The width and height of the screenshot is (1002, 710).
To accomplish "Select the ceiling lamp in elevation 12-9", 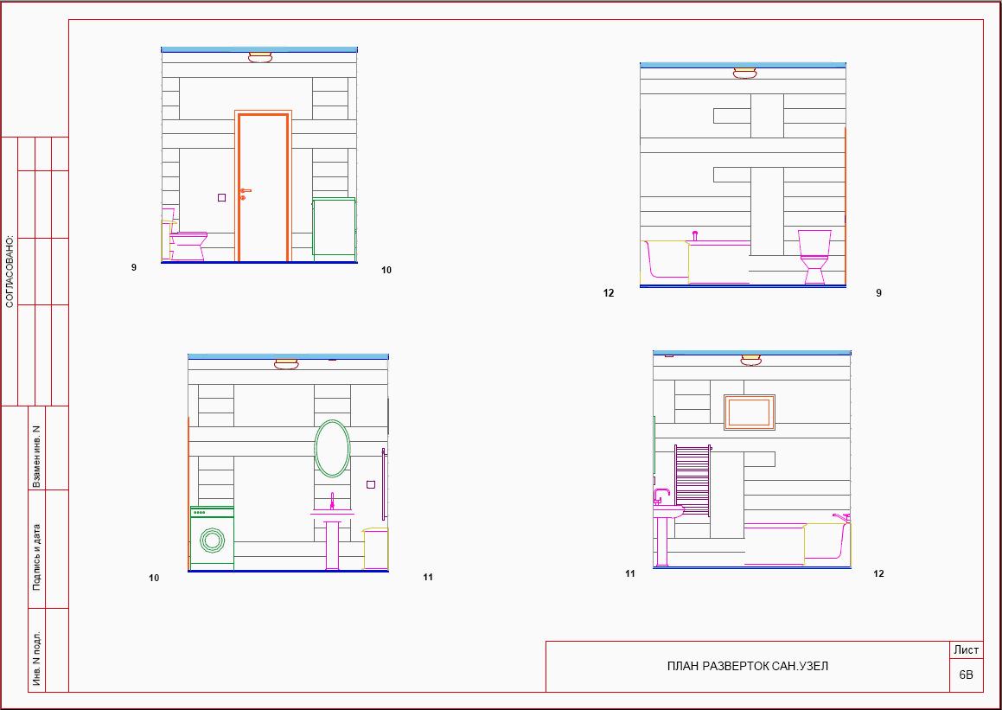I will tap(744, 73).
